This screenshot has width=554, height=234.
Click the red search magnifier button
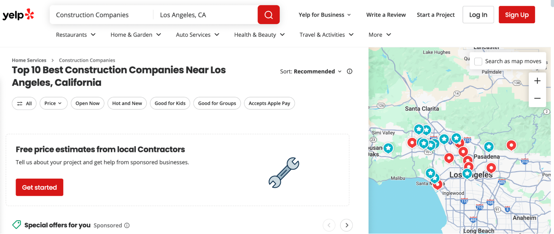click(268, 15)
